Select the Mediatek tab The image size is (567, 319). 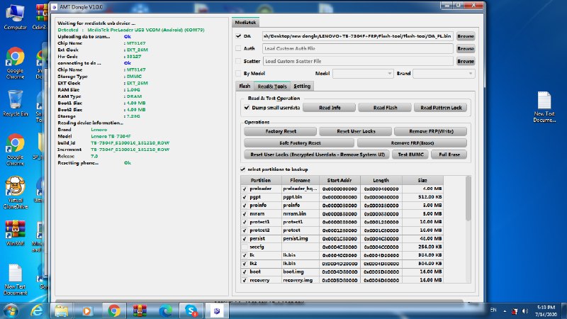(245, 23)
